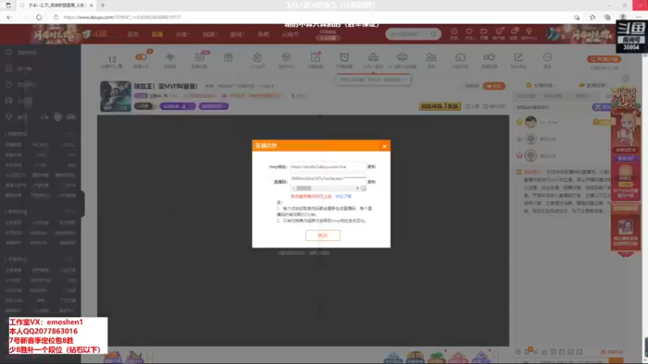Click the stream code scrollbar right arrow

click(x=357, y=188)
